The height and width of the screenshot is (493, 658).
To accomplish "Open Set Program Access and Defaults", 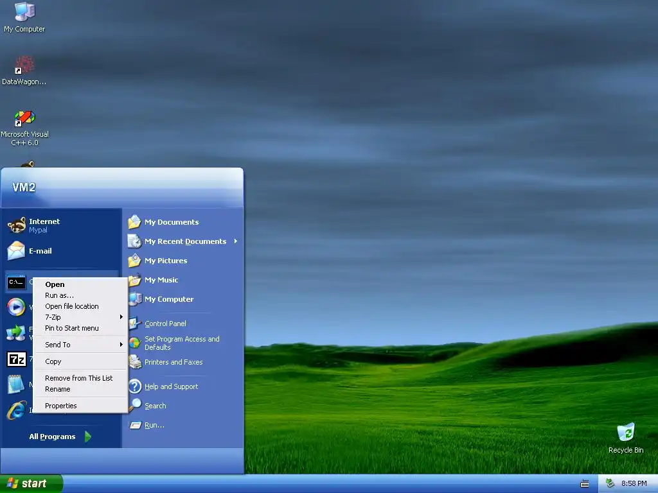I will point(182,343).
